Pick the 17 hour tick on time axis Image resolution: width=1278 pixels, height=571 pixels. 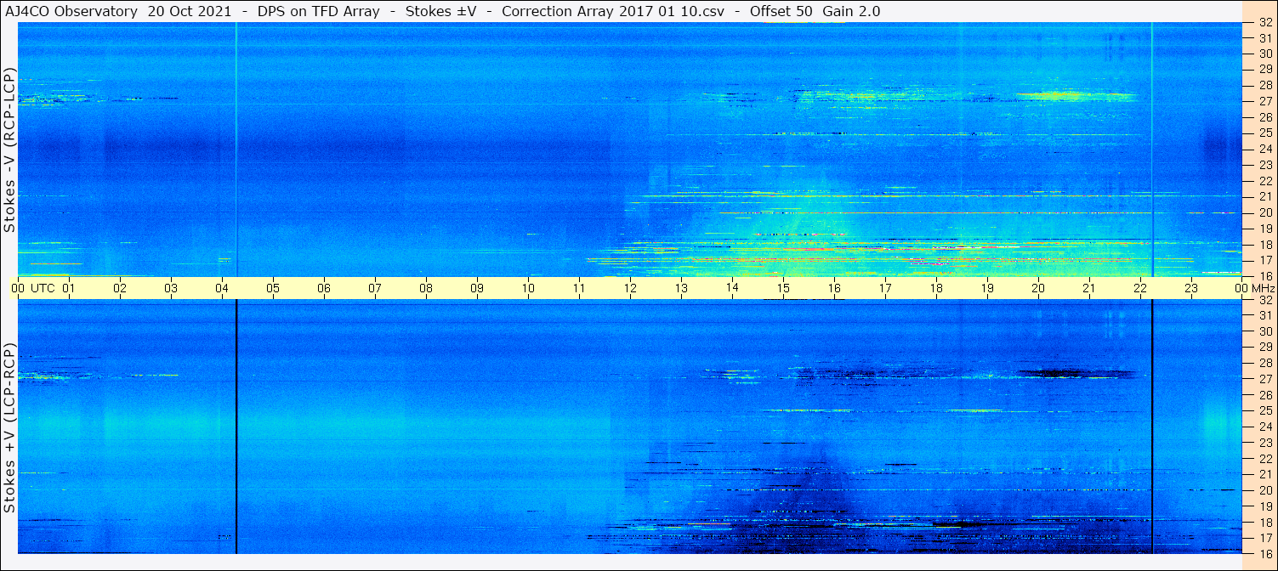tap(885, 288)
